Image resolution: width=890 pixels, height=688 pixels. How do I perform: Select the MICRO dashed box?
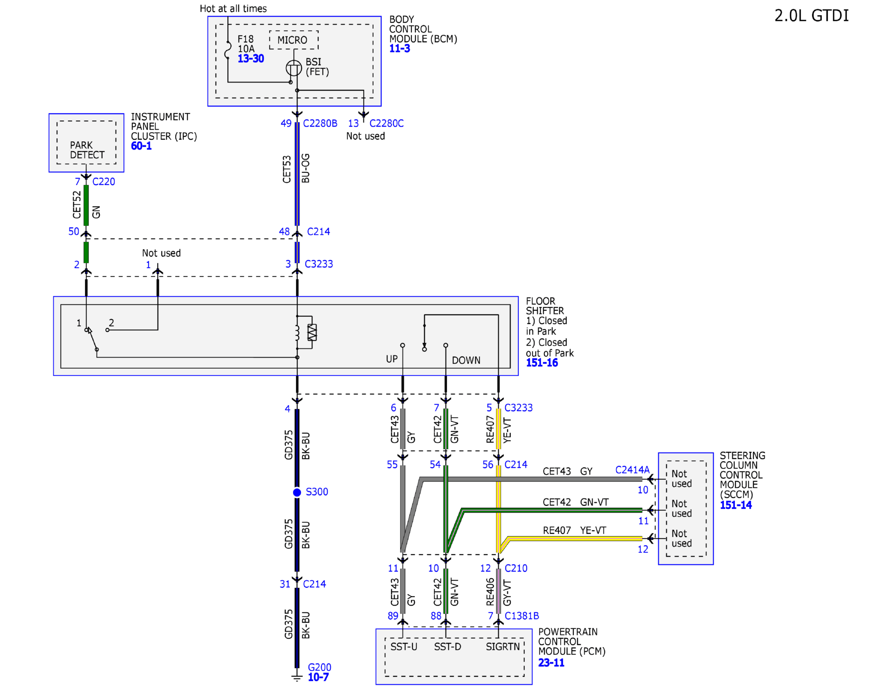click(x=293, y=40)
